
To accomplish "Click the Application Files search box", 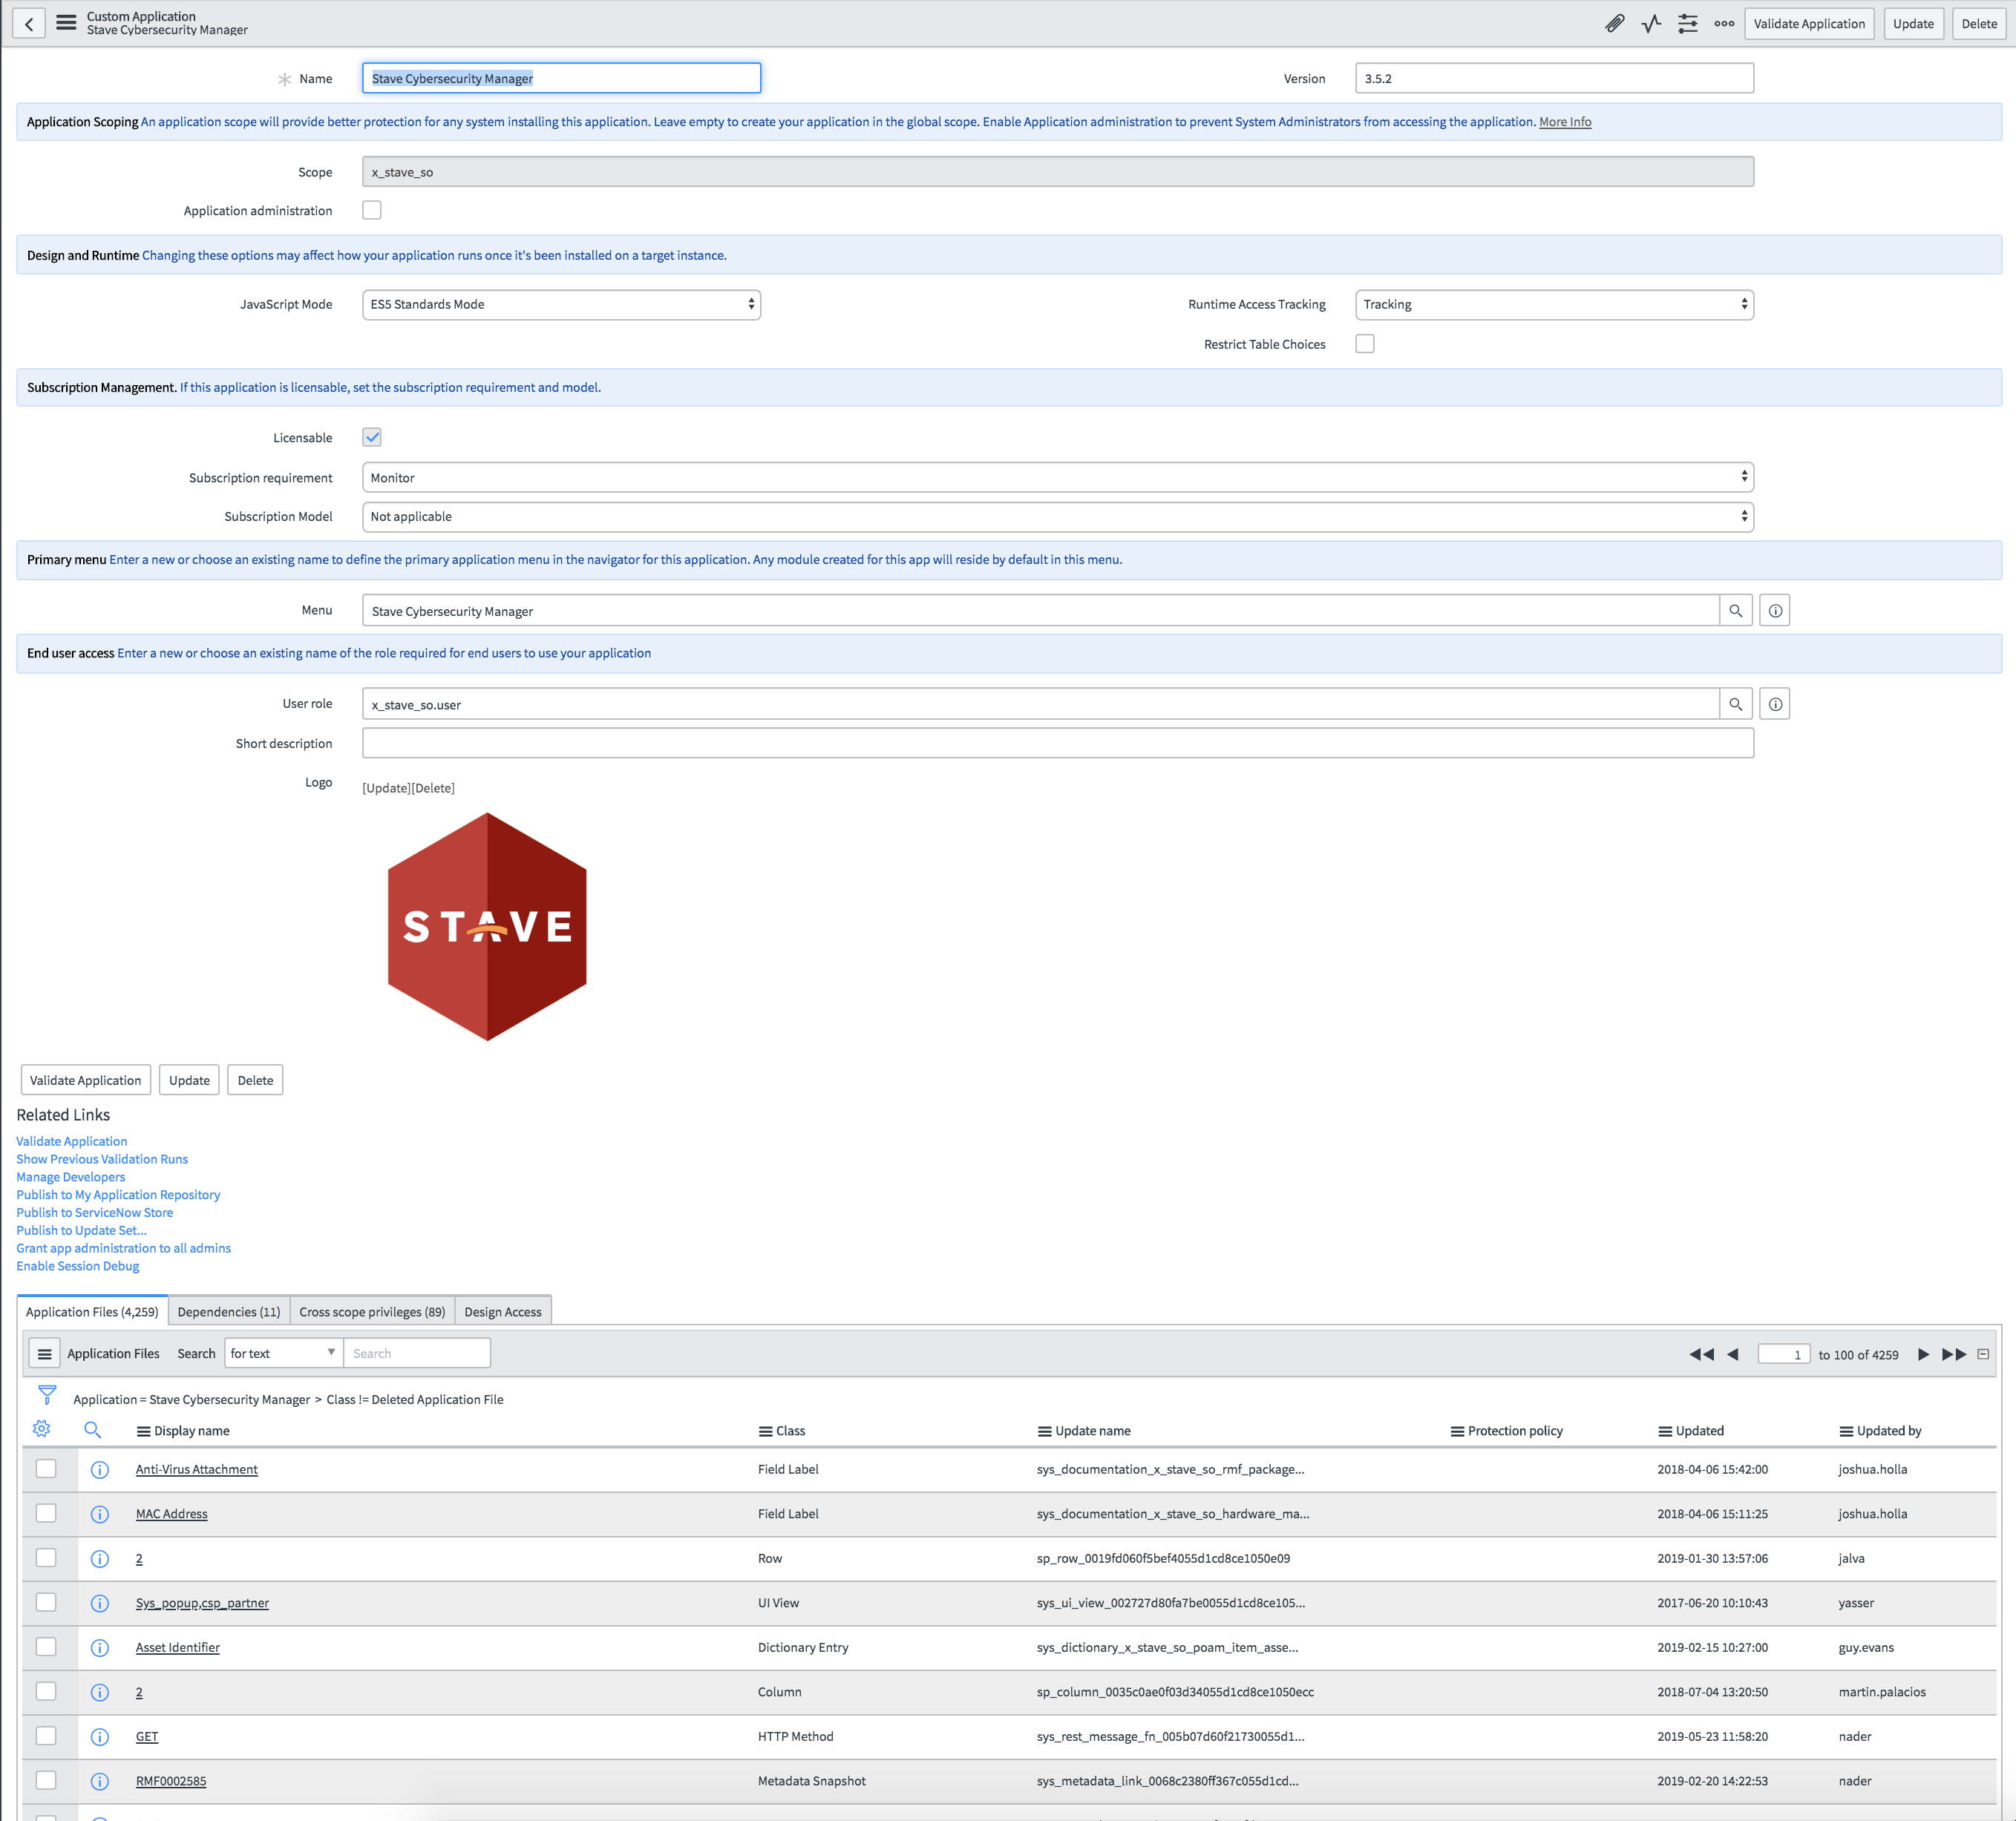I will (417, 1354).
